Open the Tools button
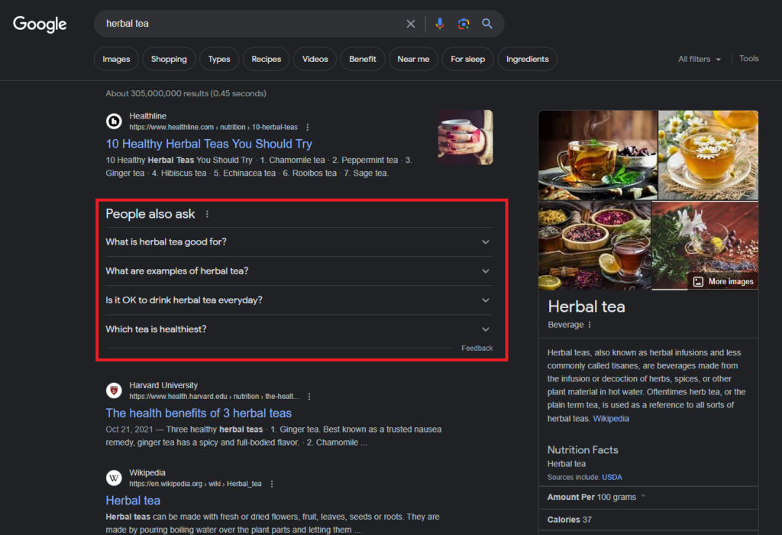 pos(748,58)
